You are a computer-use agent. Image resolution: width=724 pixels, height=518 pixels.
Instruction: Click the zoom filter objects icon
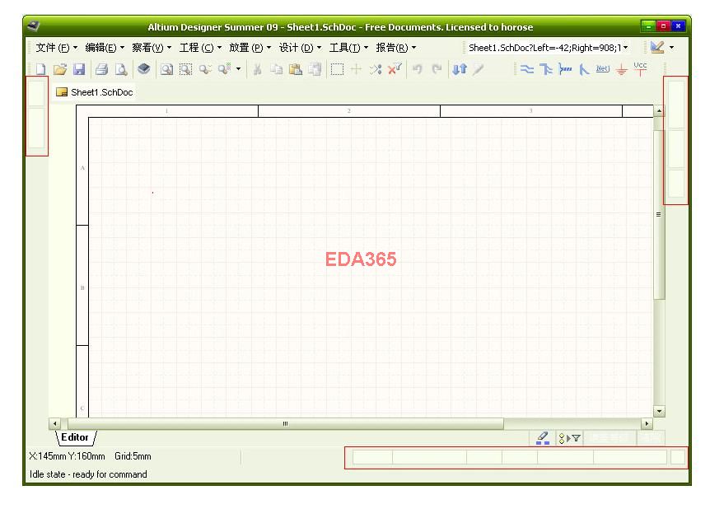click(x=224, y=69)
